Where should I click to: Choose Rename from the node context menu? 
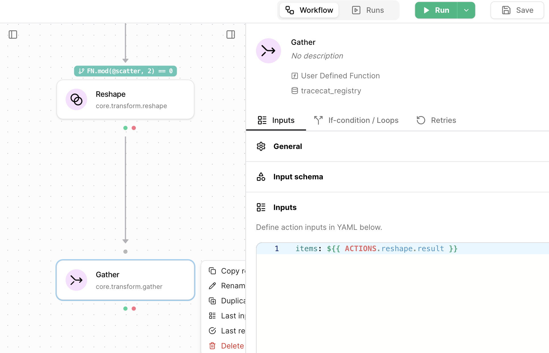tap(227, 286)
